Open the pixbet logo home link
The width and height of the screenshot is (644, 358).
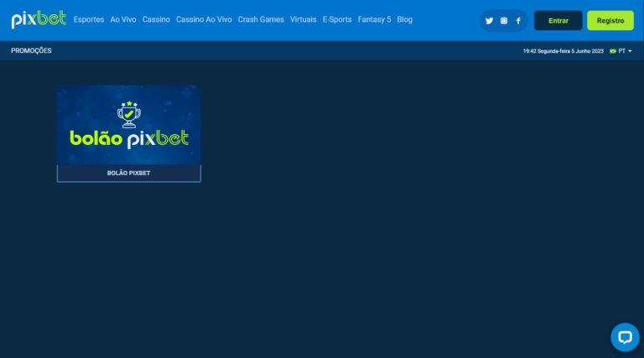pos(39,19)
